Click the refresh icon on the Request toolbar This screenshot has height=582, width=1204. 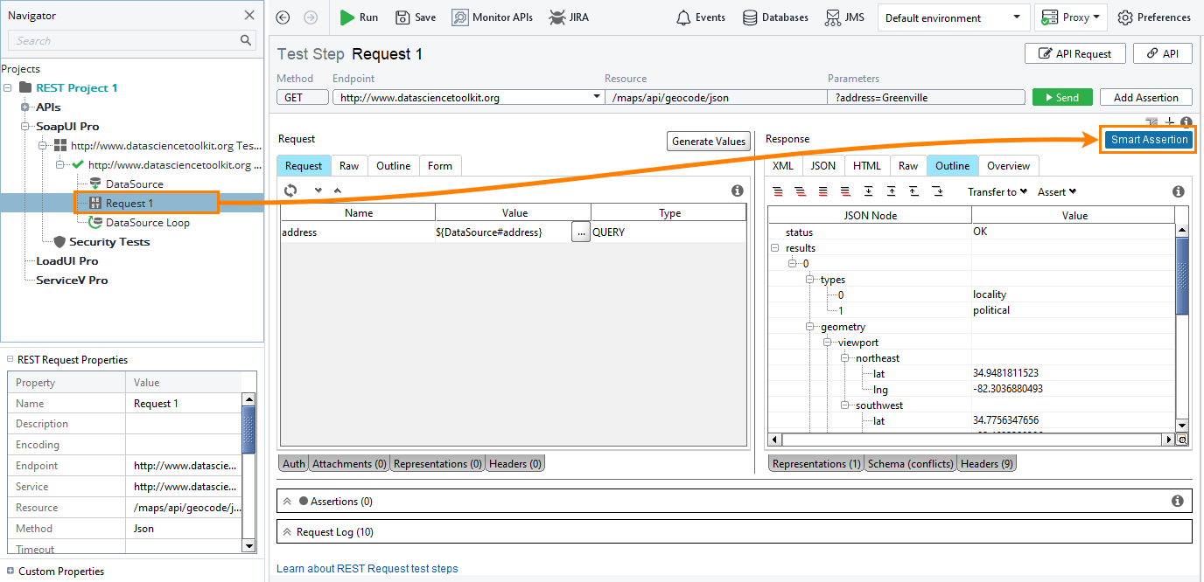pyautogui.click(x=290, y=190)
